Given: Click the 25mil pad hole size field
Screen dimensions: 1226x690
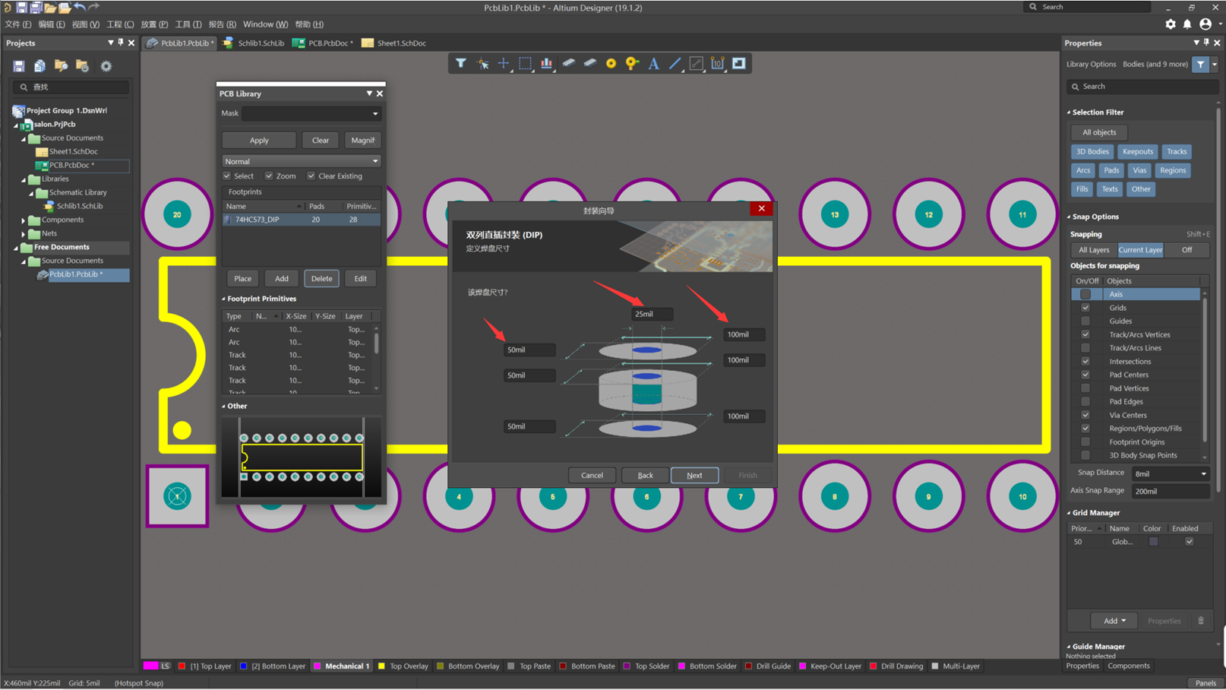Looking at the screenshot, I should (x=652, y=314).
